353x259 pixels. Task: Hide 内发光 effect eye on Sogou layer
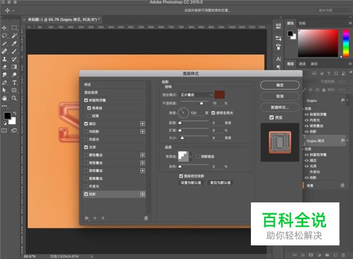click(x=306, y=120)
